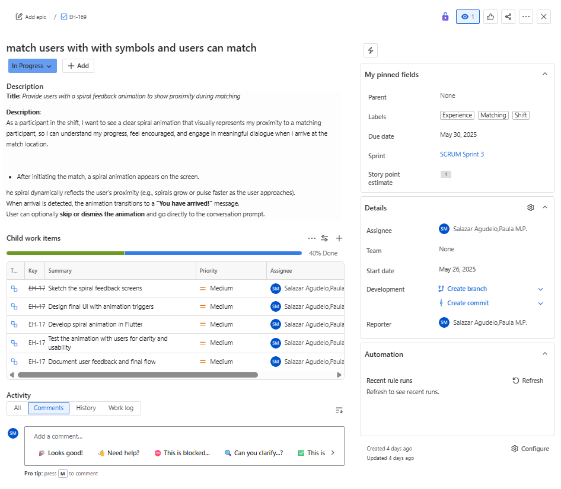Expand the Create branch dropdown chevron
Screen dimensions: 561x489
point(540,289)
